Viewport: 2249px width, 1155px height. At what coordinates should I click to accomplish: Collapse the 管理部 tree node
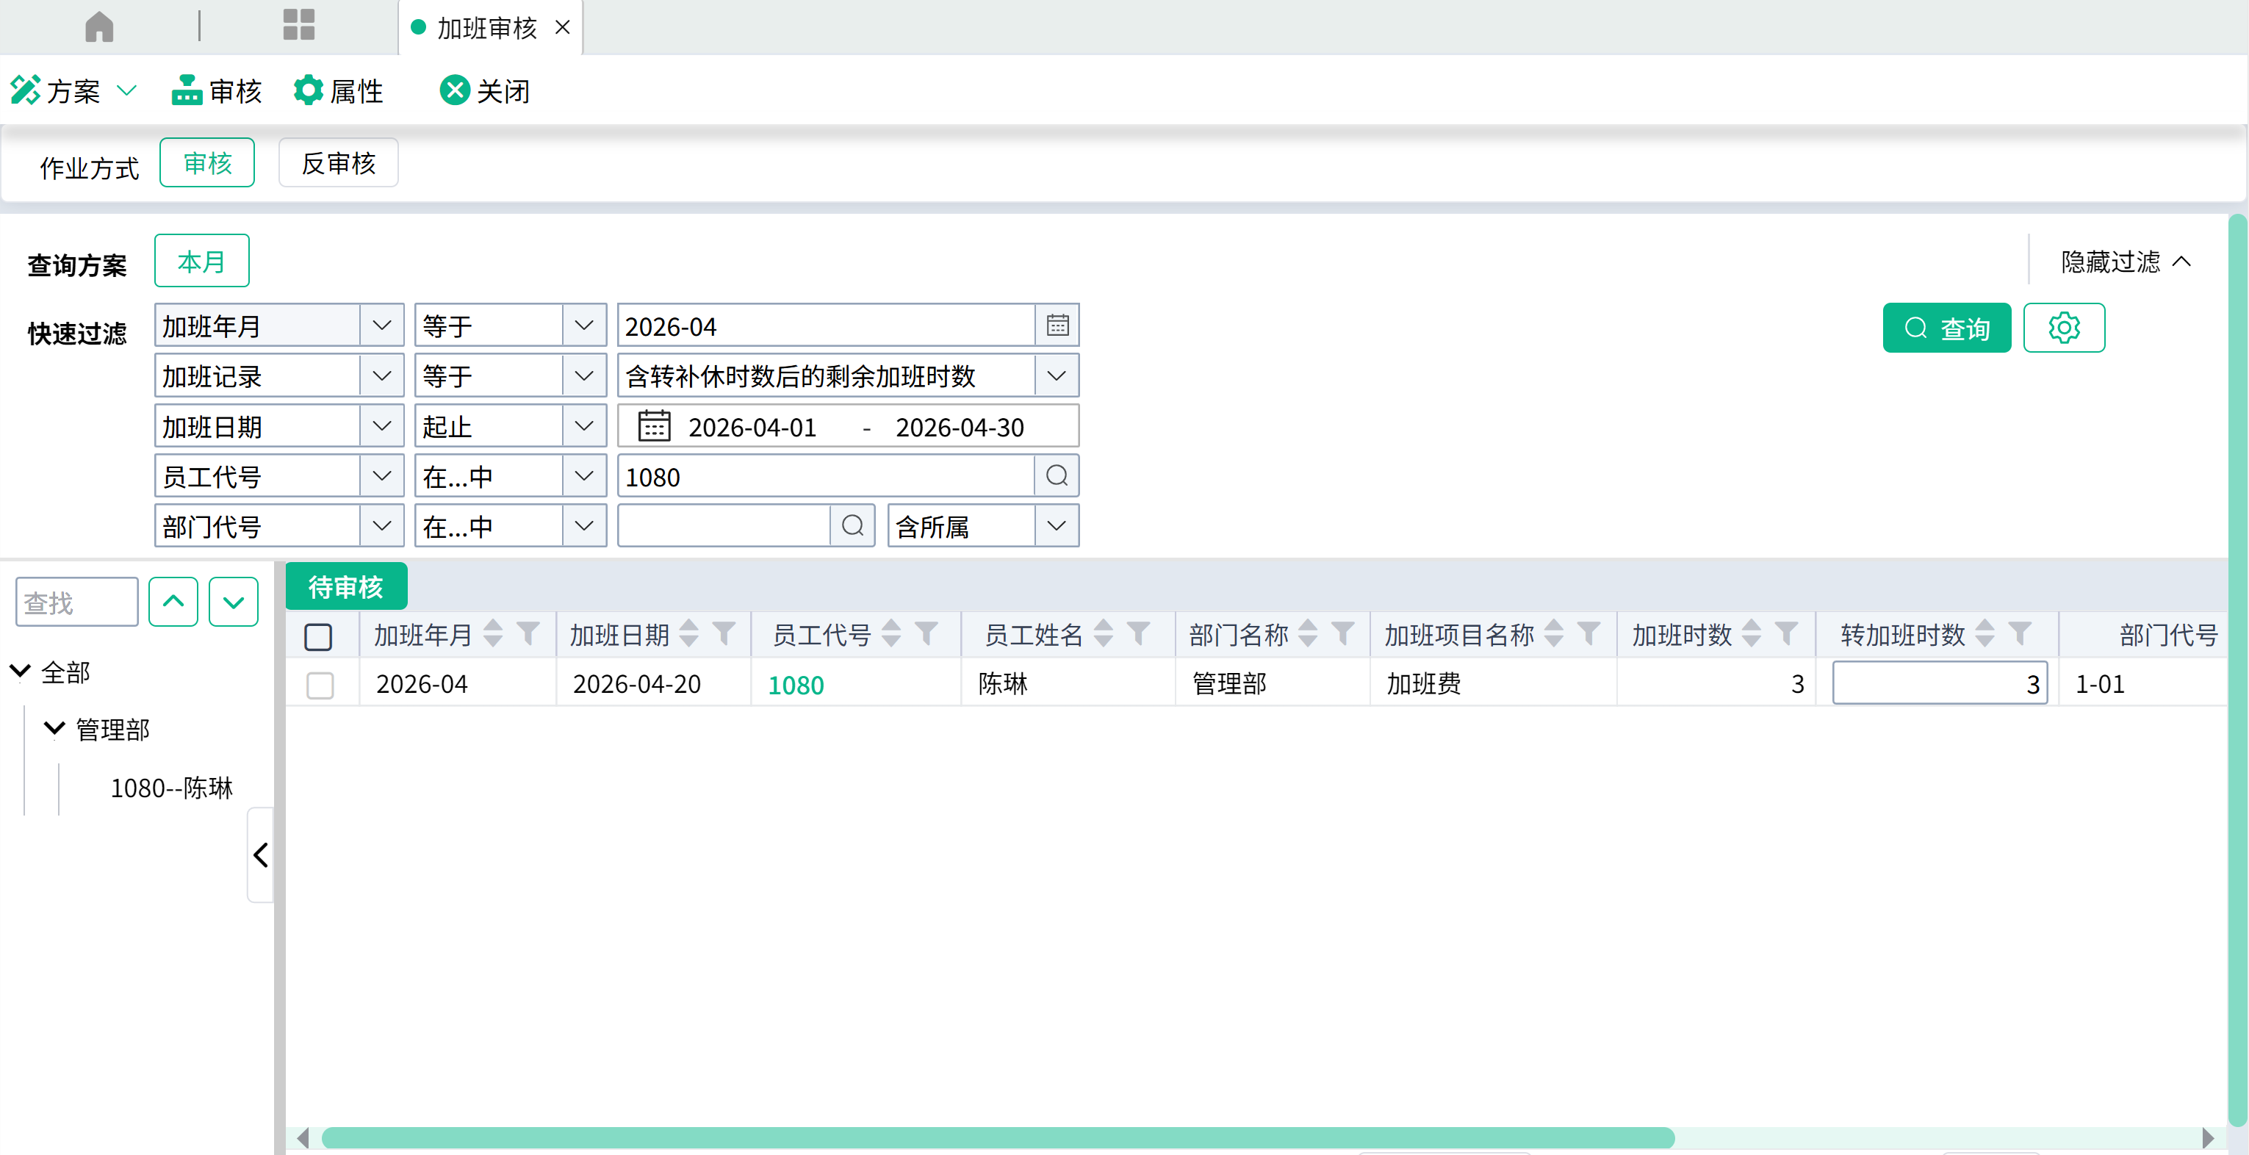click(54, 728)
